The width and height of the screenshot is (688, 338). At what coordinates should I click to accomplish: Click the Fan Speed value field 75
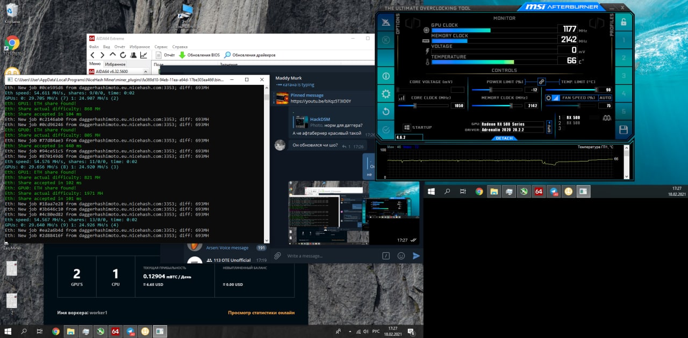coord(605,106)
